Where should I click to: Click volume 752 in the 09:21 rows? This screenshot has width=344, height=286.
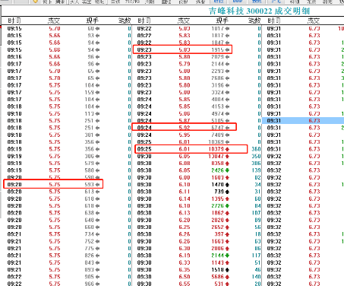coord(89,241)
